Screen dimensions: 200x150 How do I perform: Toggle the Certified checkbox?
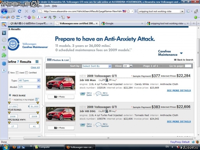point(26,72)
